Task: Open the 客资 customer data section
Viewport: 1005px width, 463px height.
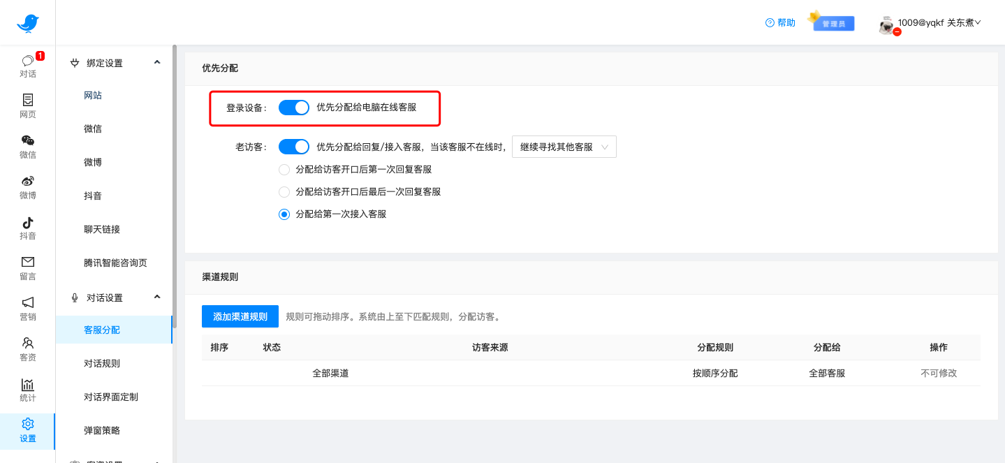Action: tap(27, 350)
